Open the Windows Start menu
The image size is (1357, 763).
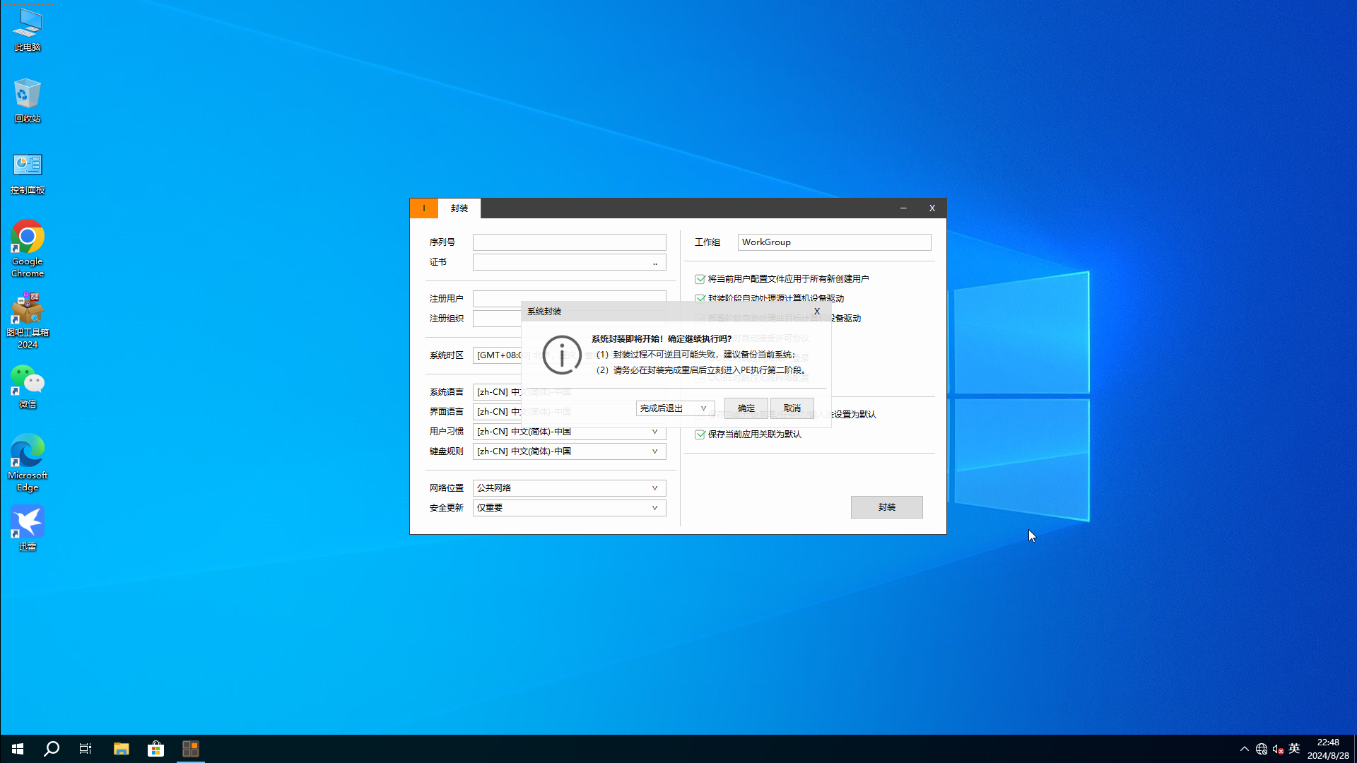point(18,749)
